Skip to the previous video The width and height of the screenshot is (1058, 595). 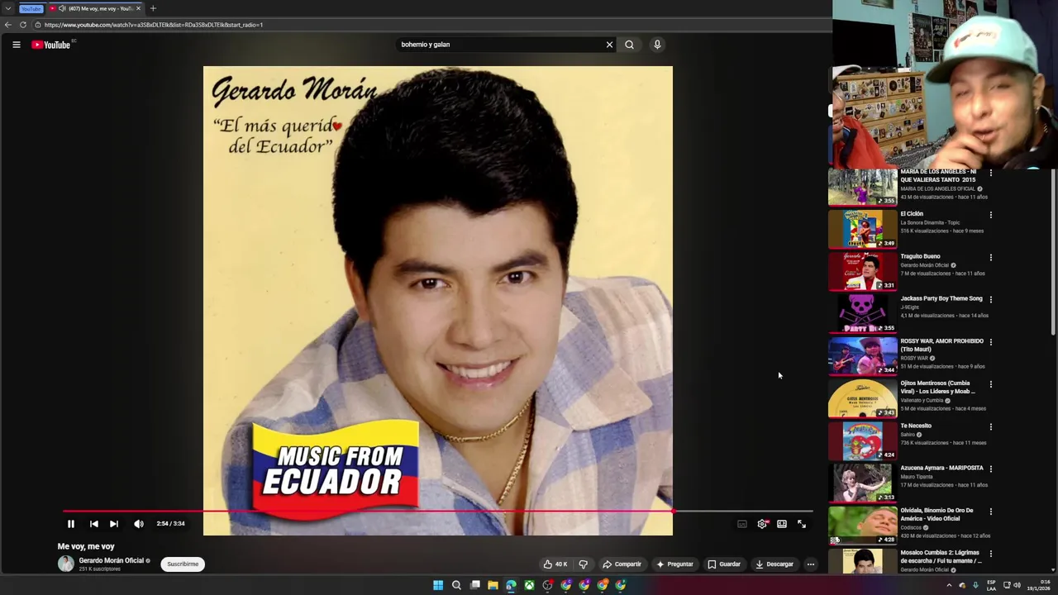(x=93, y=524)
